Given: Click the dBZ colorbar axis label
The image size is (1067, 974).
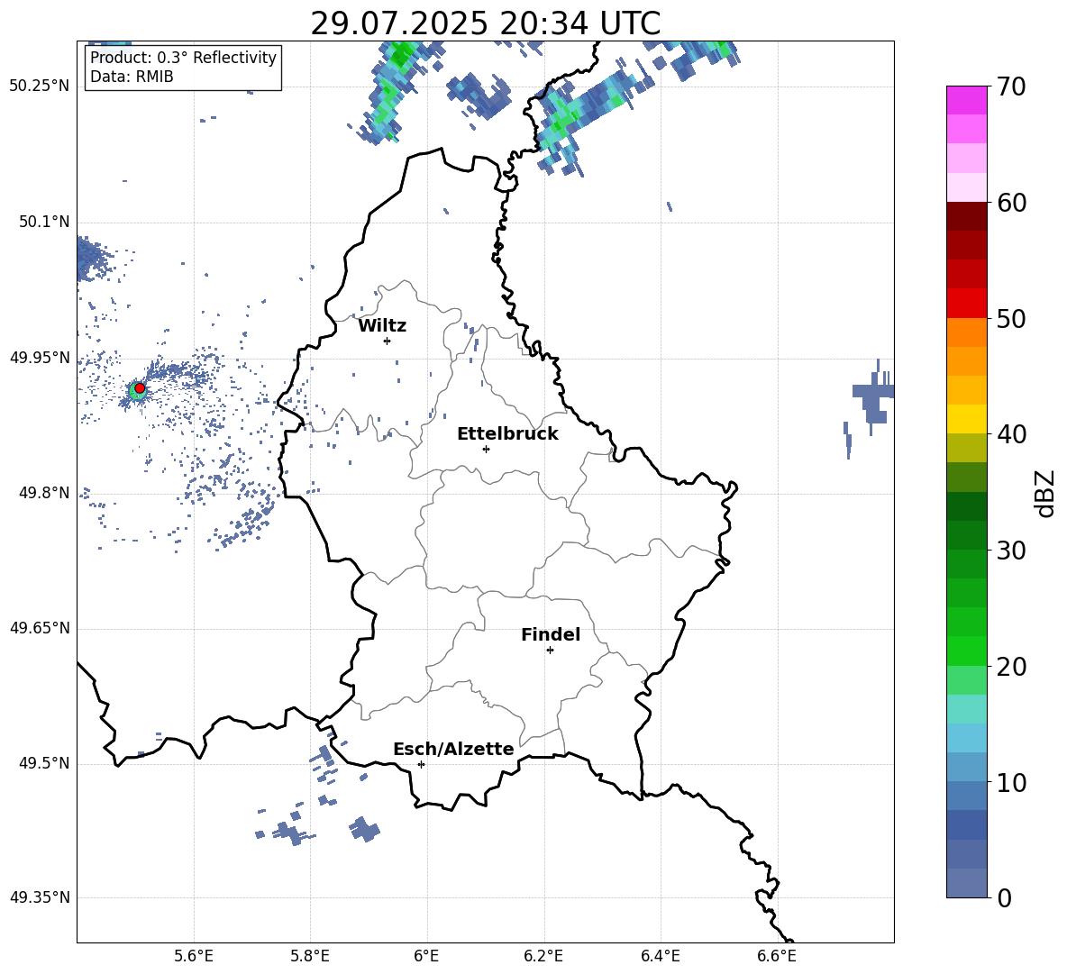Looking at the screenshot, I should (1044, 493).
